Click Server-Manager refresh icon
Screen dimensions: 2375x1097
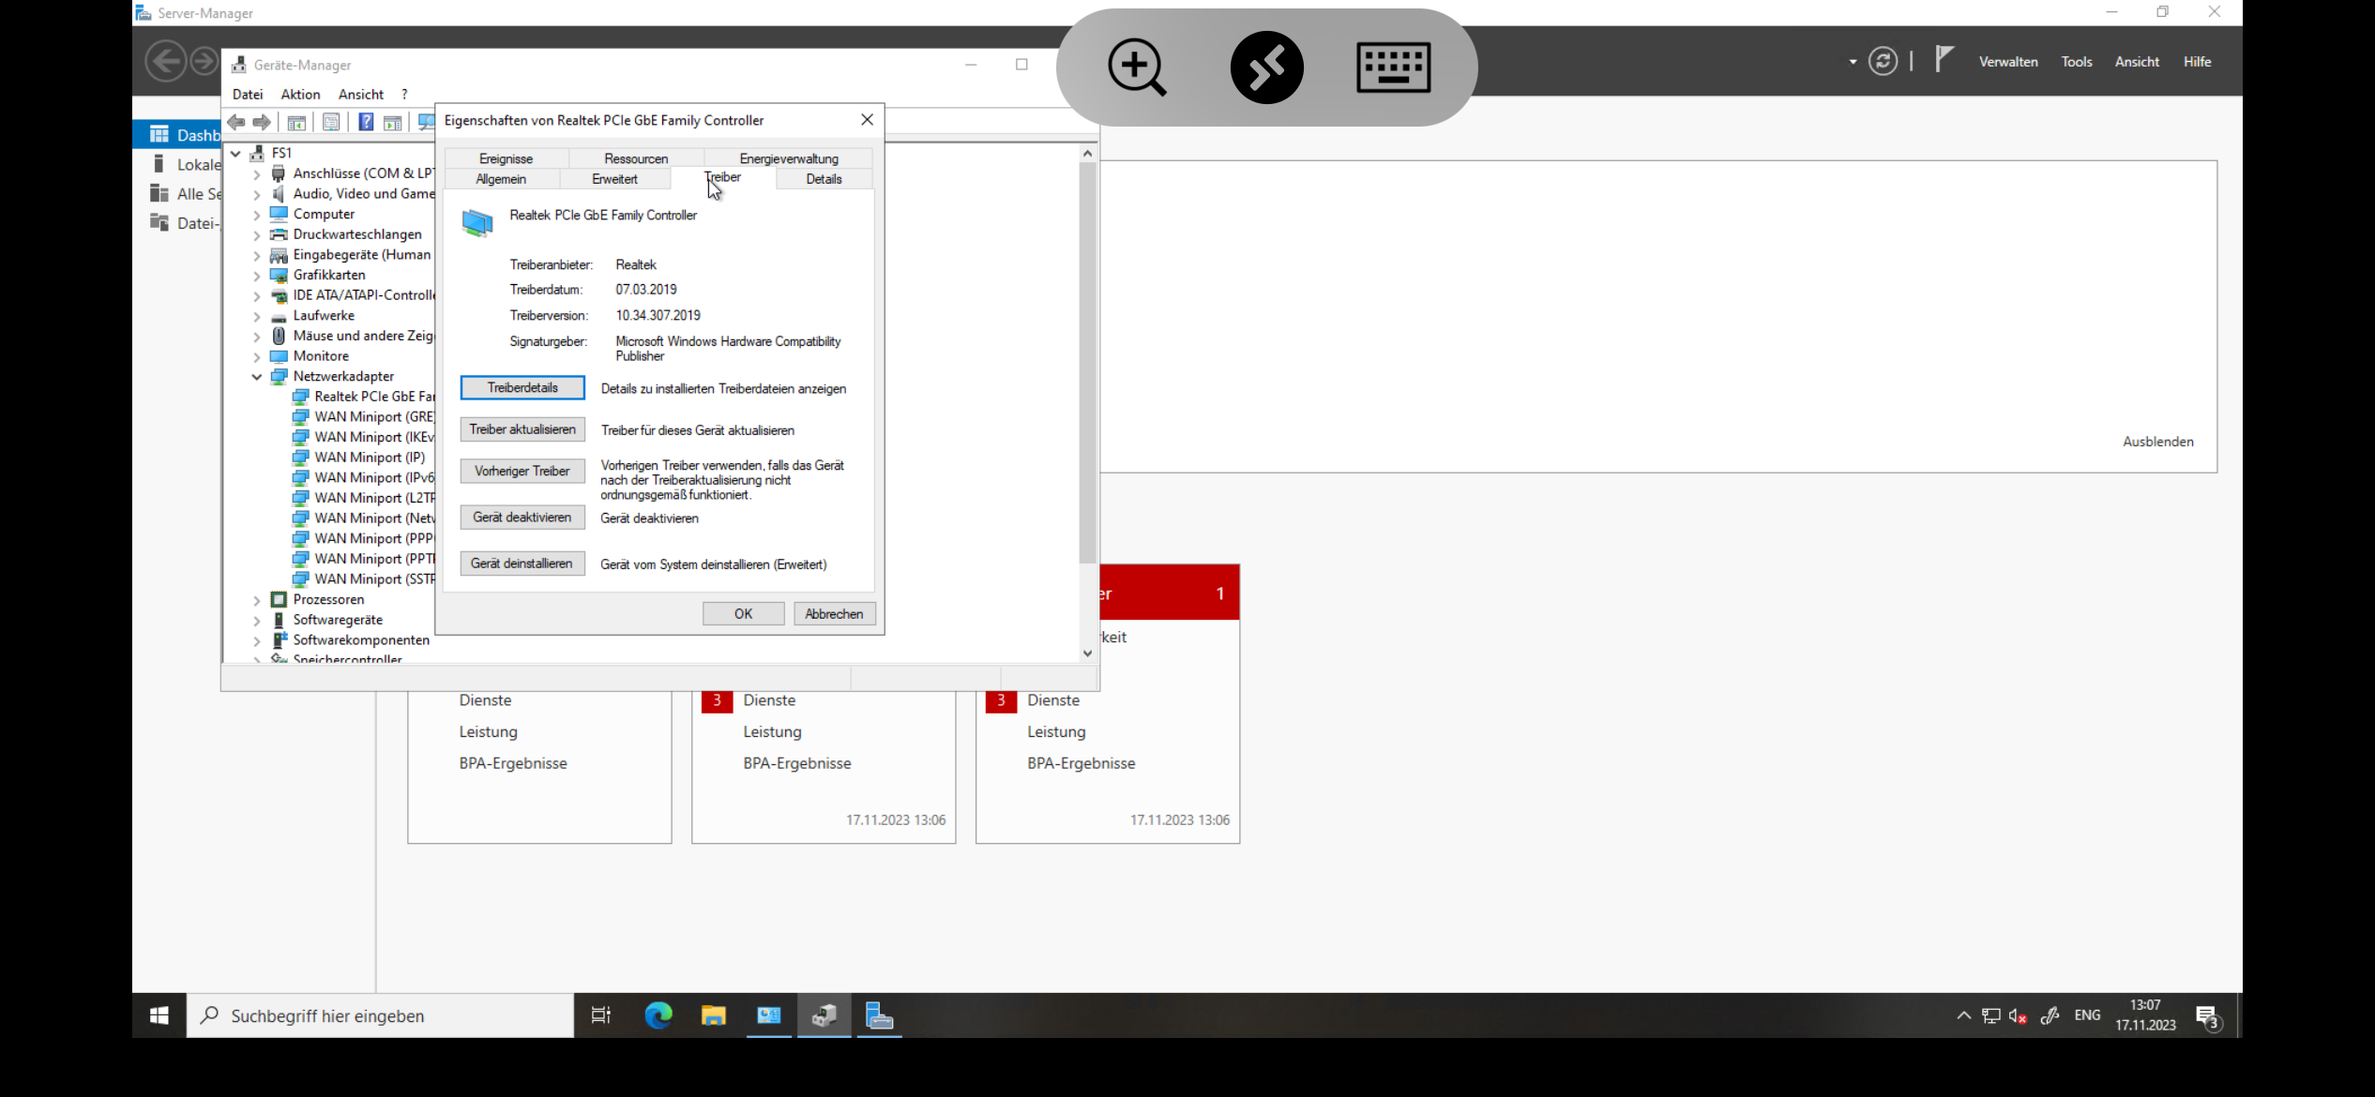1883,62
